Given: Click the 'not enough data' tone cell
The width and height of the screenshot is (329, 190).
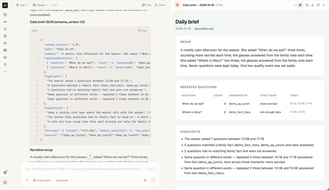Looking at the screenshot, I should pyautogui.click(x=270, y=112).
